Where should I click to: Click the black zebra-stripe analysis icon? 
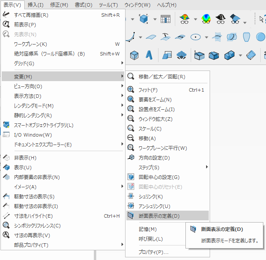click(x=220, y=19)
